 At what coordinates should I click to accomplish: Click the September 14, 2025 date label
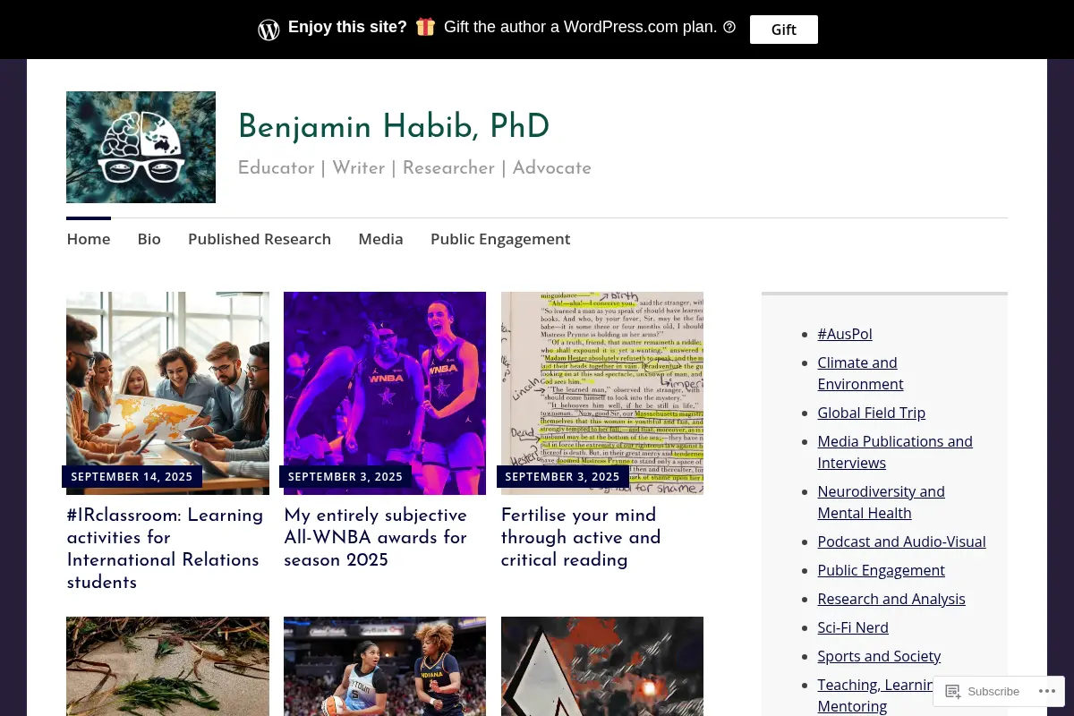tap(132, 477)
